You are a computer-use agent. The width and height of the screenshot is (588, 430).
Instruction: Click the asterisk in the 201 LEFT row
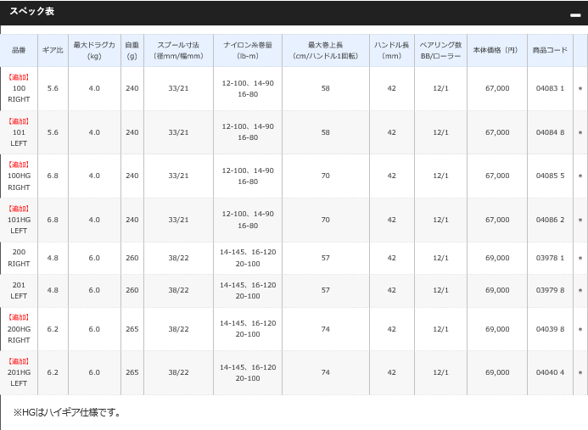[x=580, y=291]
